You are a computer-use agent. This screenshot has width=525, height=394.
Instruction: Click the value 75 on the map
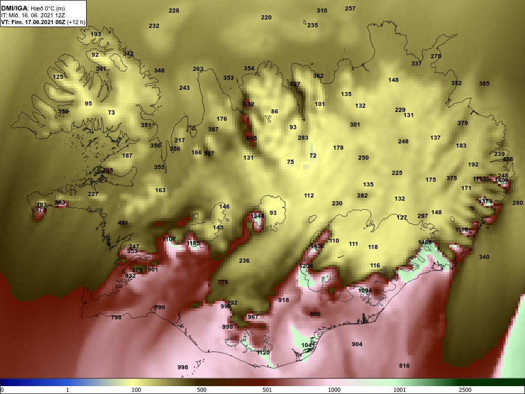coord(290,162)
